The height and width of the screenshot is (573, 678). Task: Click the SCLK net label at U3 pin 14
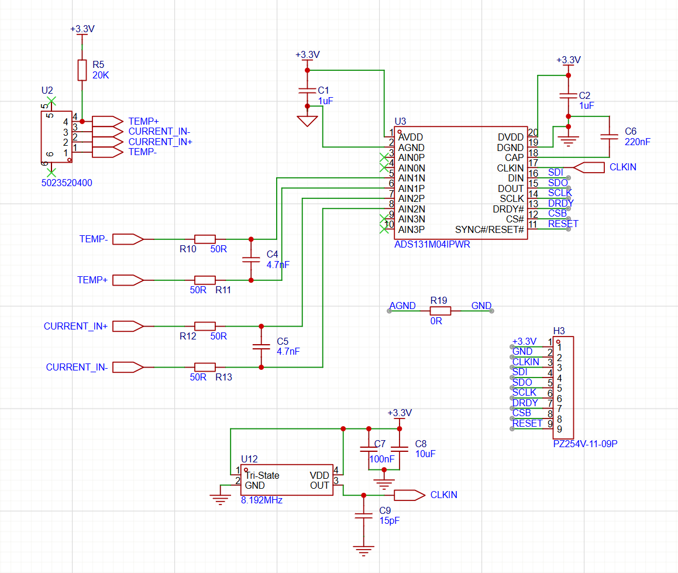click(x=560, y=193)
